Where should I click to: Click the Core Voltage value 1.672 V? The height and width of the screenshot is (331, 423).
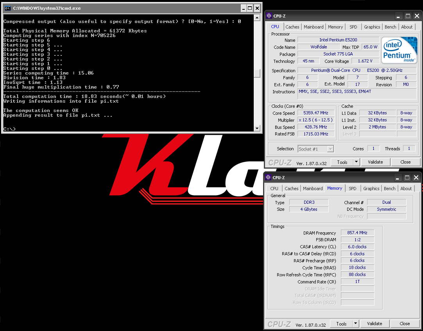pyautogui.click(x=365, y=61)
